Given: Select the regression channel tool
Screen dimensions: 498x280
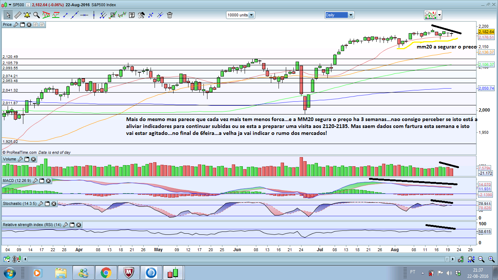Looking at the screenshot, I should [x=122, y=15].
